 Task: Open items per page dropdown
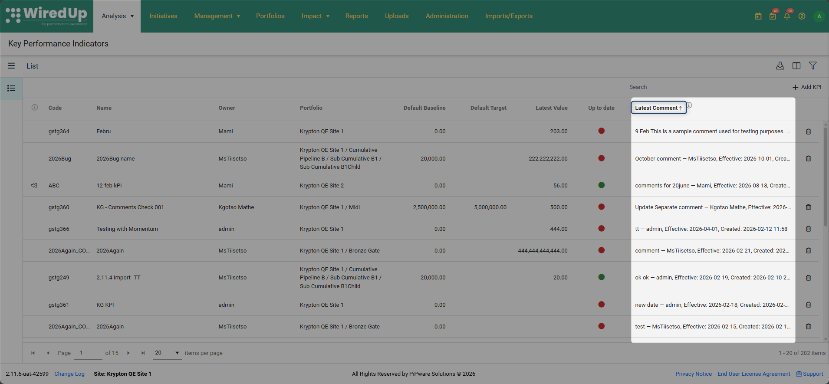[168, 353]
